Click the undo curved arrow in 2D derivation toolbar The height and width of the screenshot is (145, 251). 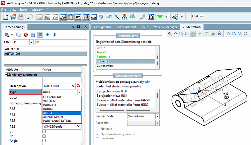point(175,33)
